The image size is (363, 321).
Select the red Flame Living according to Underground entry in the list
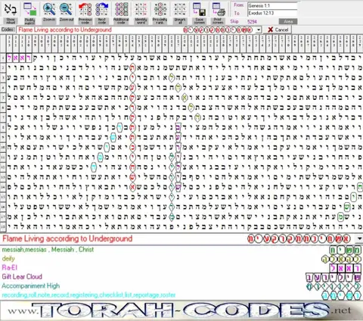click(x=67, y=238)
